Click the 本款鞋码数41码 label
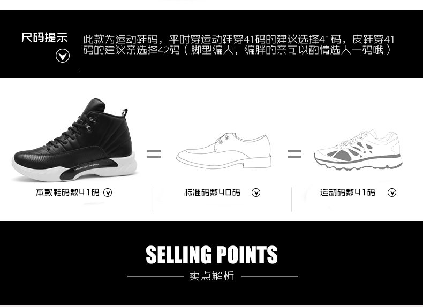The height and width of the screenshot is (307, 423). point(67,193)
